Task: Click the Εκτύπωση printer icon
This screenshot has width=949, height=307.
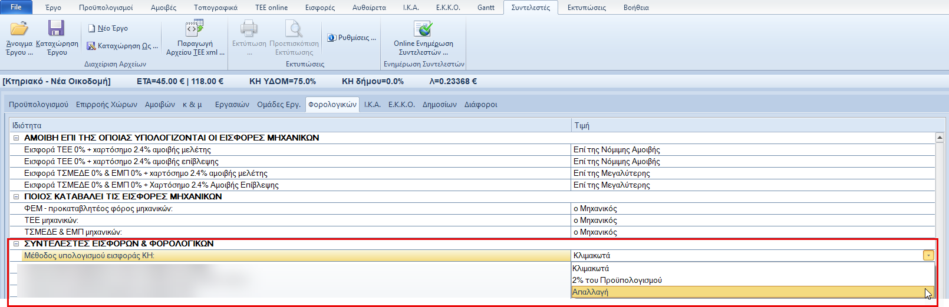Action: 249,29
